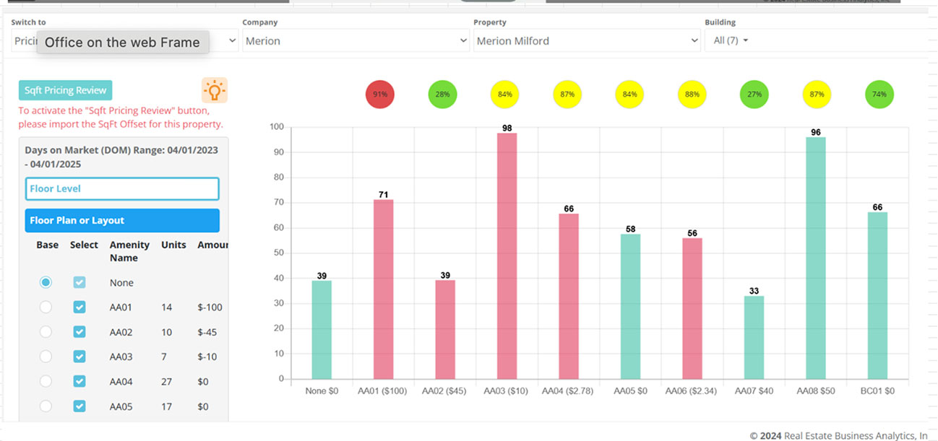Click the yellow 88% indicator circle
Viewport: 938px width, 441px height.
[x=692, y=95]
